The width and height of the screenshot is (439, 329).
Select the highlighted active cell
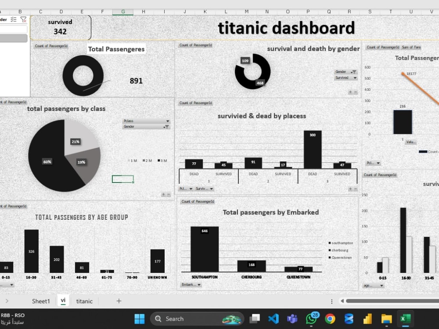pos(123,179)
